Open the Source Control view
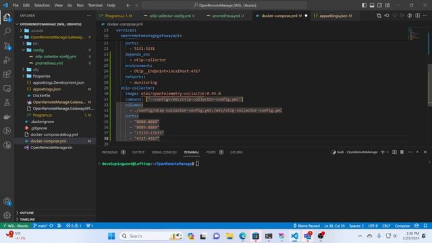Screen dimensions: 432x243 7,46
